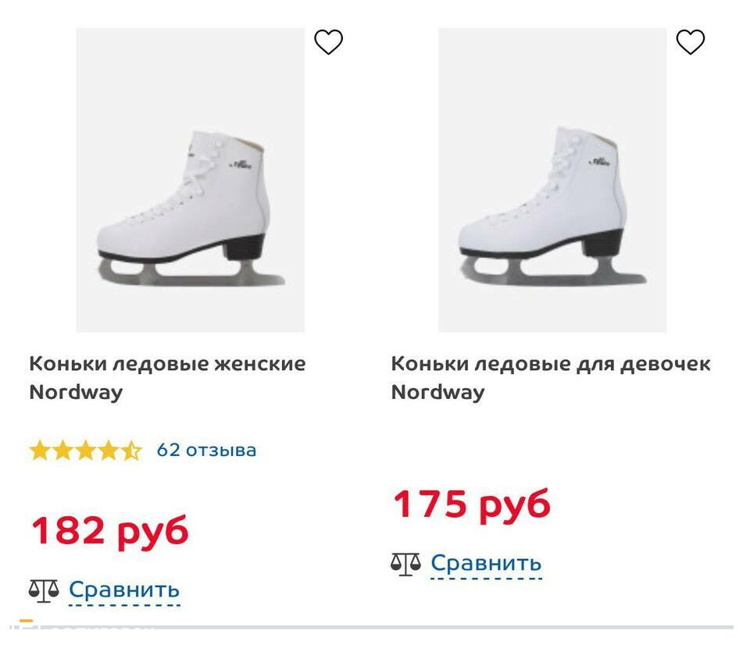Open the women's ice skates photo
Viewport: 743px width, 652px height.
[190, 180]
